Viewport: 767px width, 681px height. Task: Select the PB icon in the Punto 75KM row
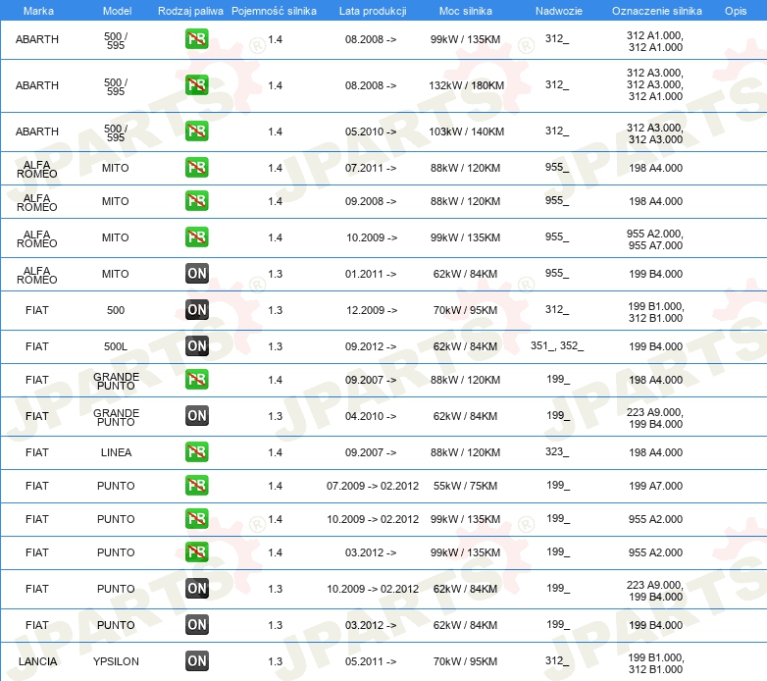[196, 486]
